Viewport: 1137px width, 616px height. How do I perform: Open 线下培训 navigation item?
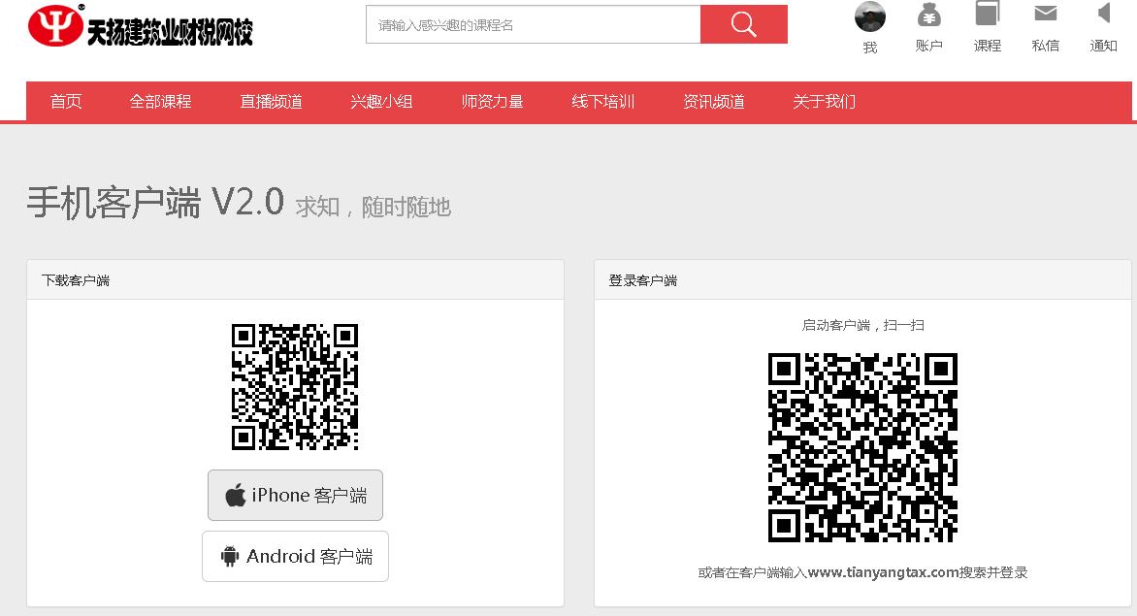click(603, 102)
